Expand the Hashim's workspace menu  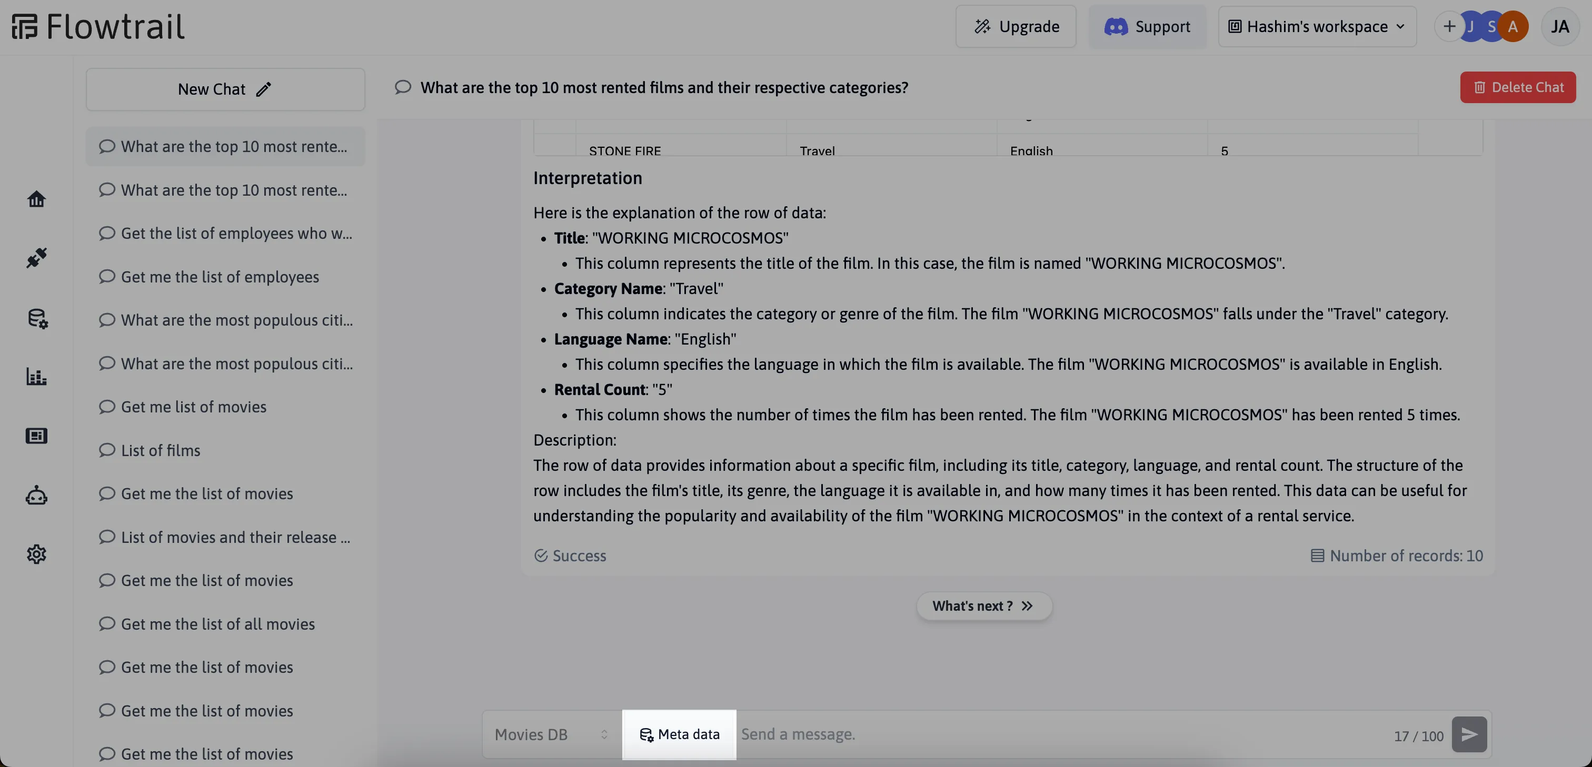coord(1317,26)
